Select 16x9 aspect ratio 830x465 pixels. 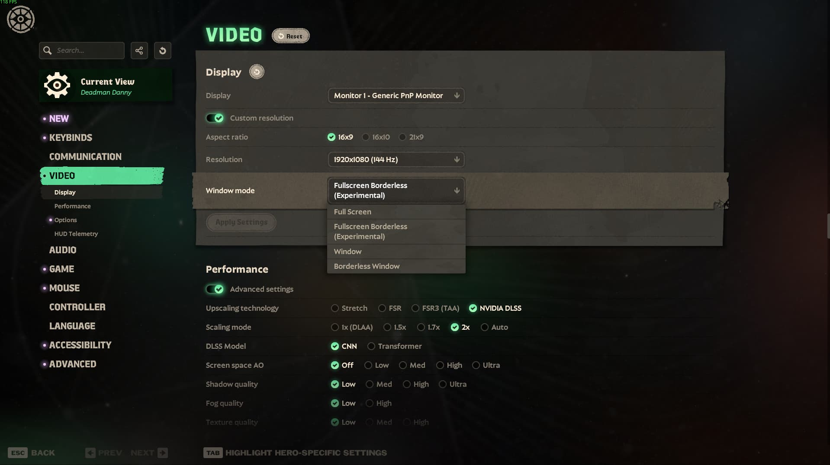point(341,137)
